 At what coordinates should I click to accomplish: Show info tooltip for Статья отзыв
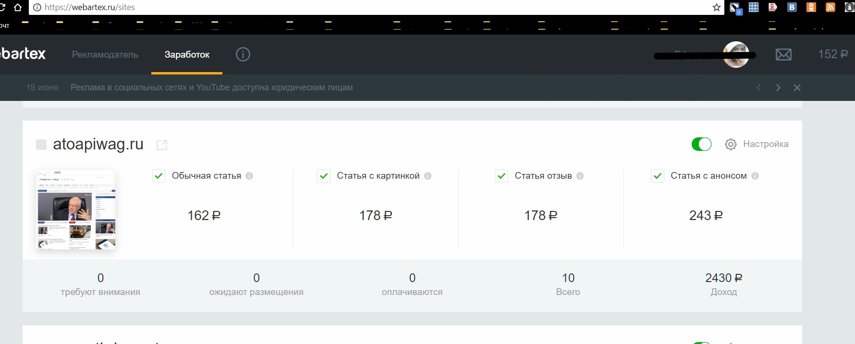point(580,176)
